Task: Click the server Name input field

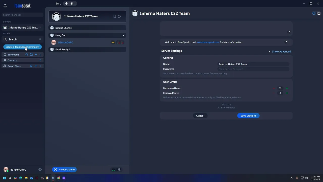Action: click(x=253, y=64)
